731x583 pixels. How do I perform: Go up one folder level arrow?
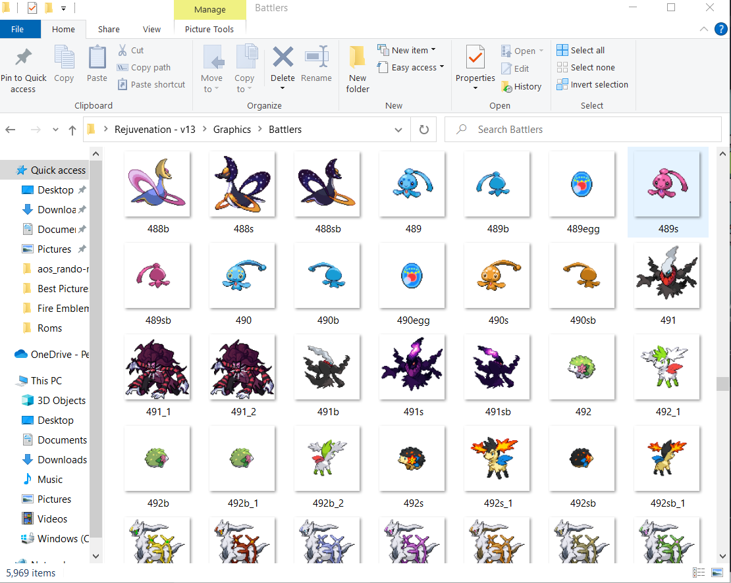tap(72, 130)
